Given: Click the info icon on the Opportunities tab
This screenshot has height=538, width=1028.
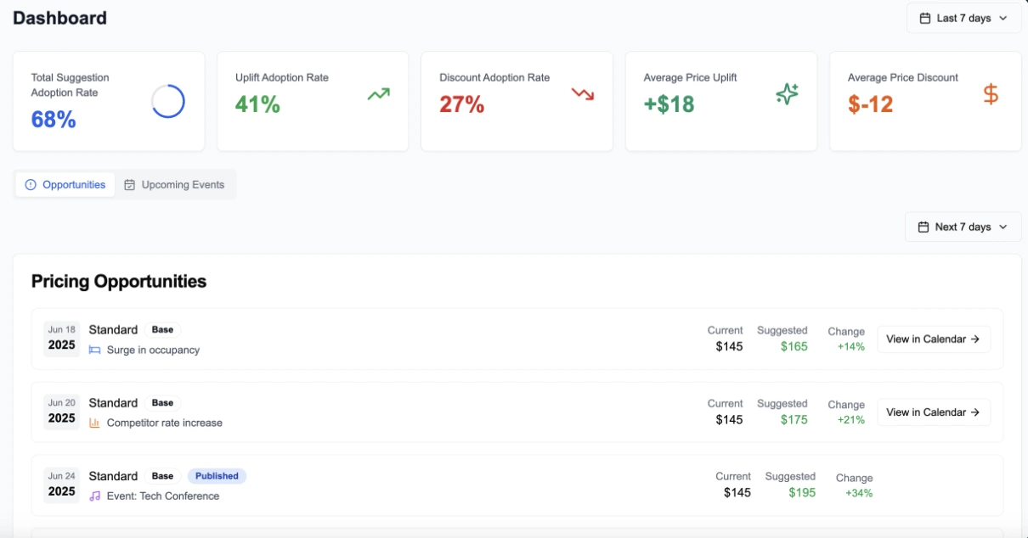Looking at the screenshot, I should click(x=31, y=184).
